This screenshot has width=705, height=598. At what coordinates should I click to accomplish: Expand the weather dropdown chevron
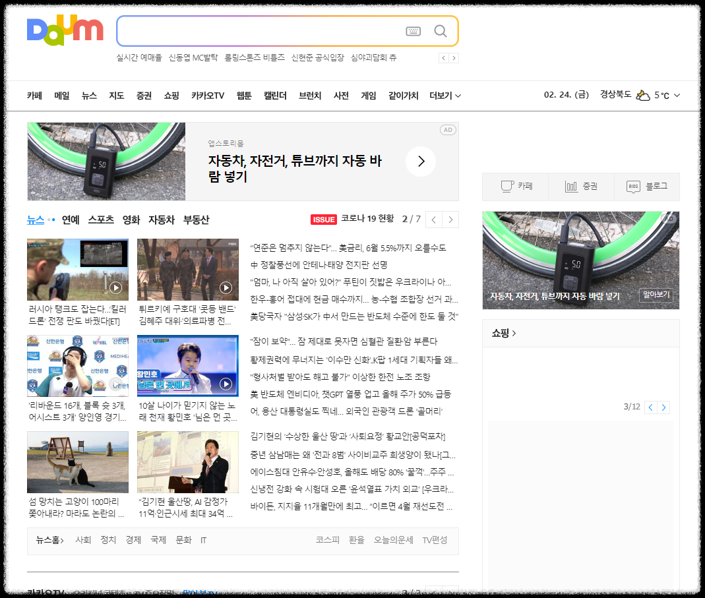click(677, 96)
